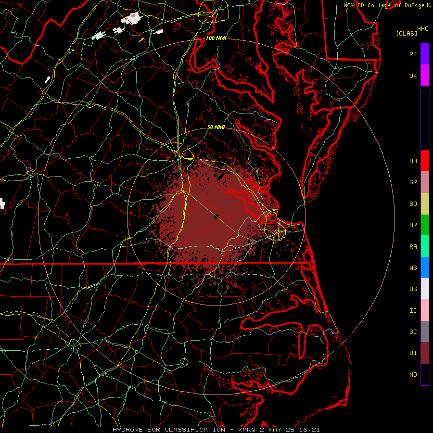Click the 'DS' legend label

(413, 289)
